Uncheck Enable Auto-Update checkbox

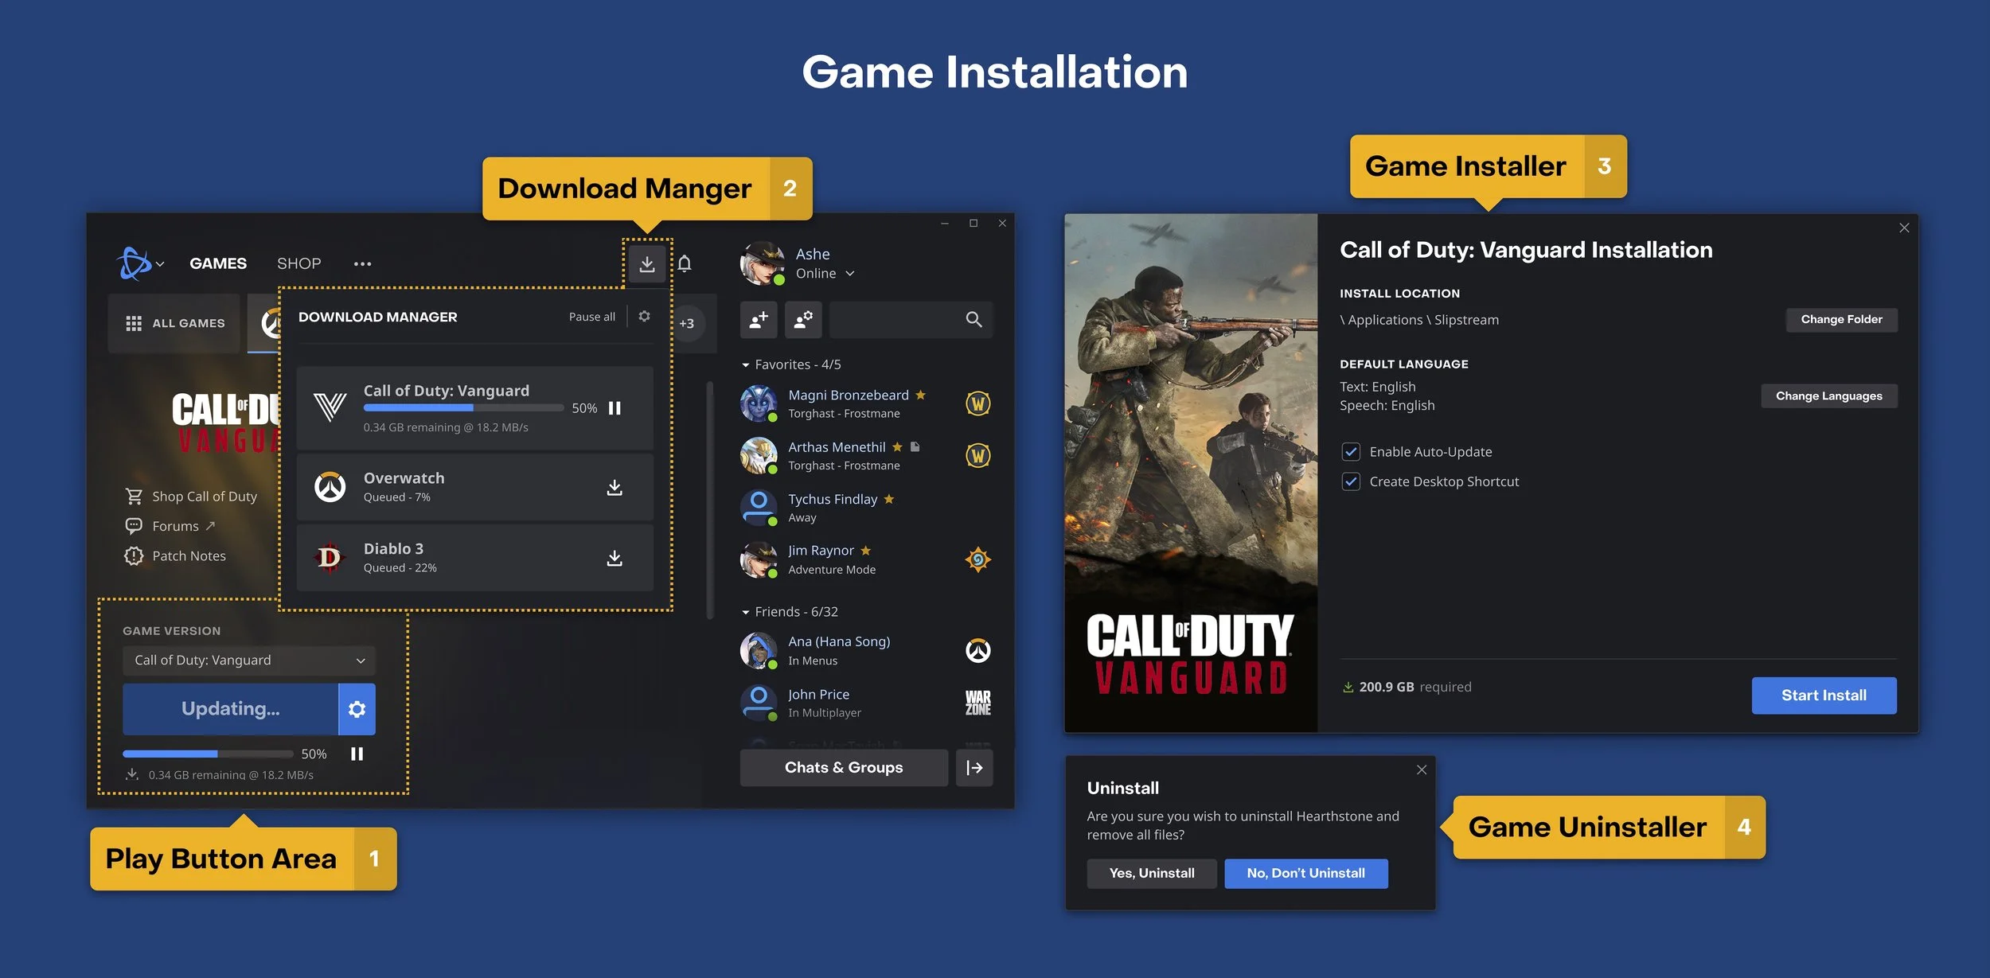1351,452
